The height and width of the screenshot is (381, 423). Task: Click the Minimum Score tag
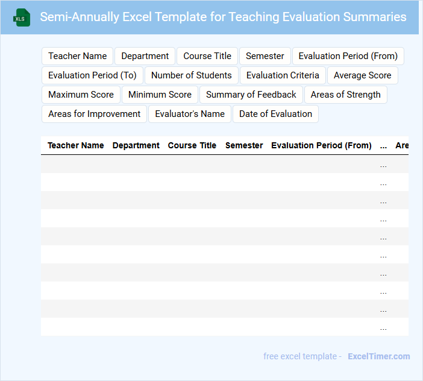(160, 95)
